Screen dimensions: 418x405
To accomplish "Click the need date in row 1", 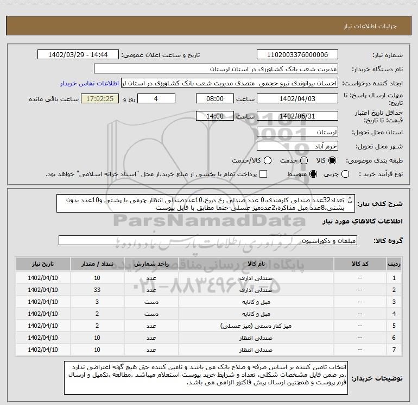I will [43, 278].
